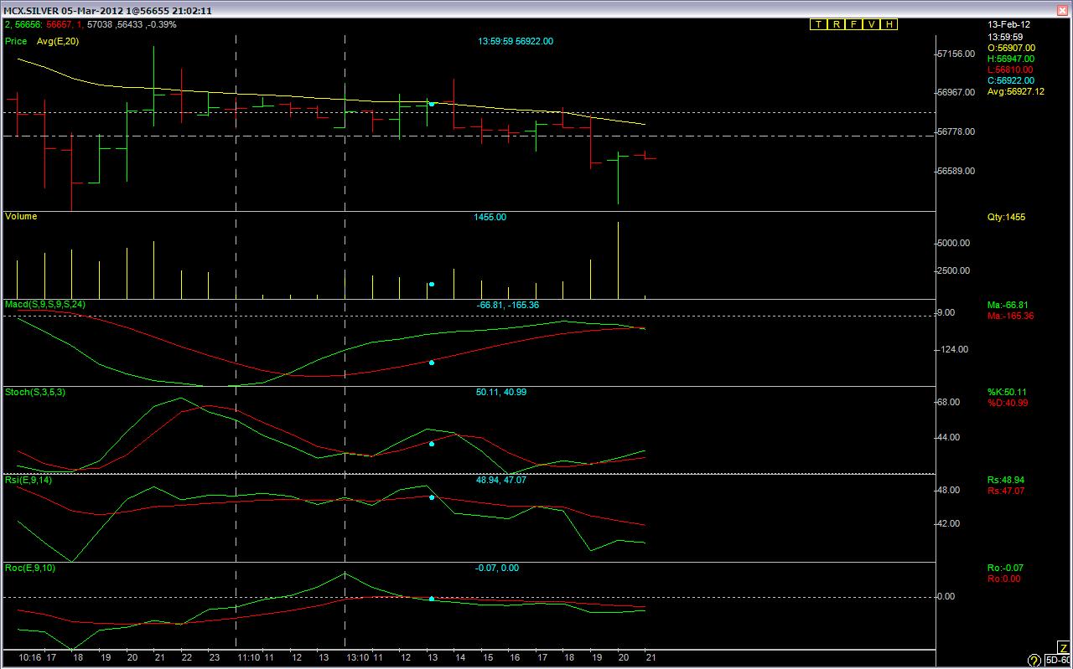Select the Roc(E,9,10) indicator label

pyautogui.click(x=30, y=567)
